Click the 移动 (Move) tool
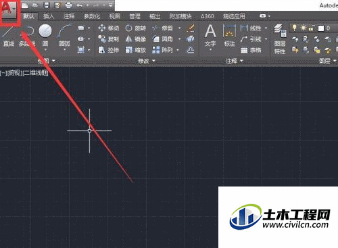This screenshot has height=248, width=338. [x=109, y=28]
